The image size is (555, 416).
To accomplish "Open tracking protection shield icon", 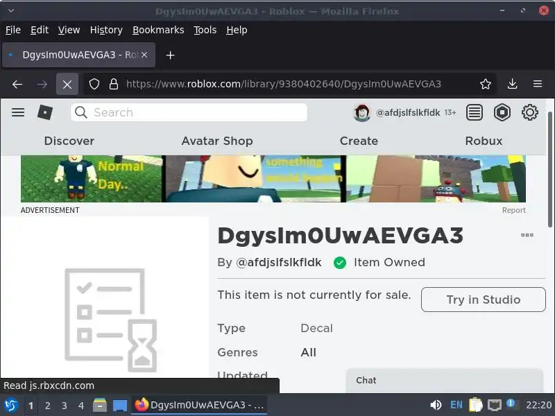I will point(94,84).
